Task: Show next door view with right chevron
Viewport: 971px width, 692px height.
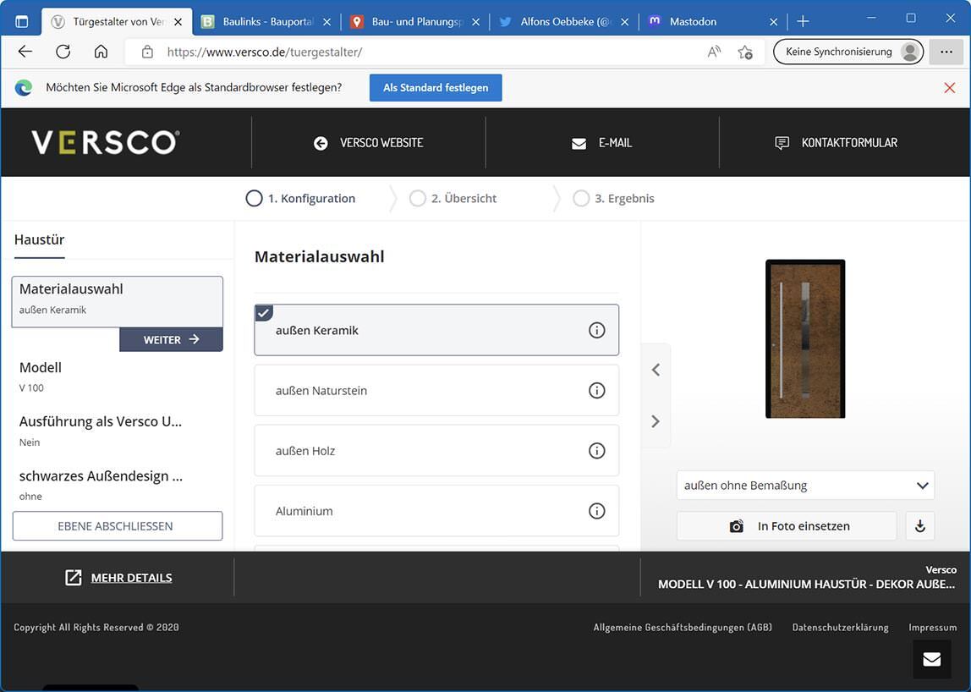Action: [656, 421]
